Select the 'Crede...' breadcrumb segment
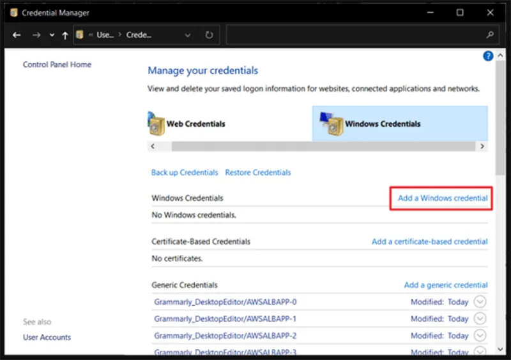Viewport: 511px width, 360px height. (x=139, y=35)
